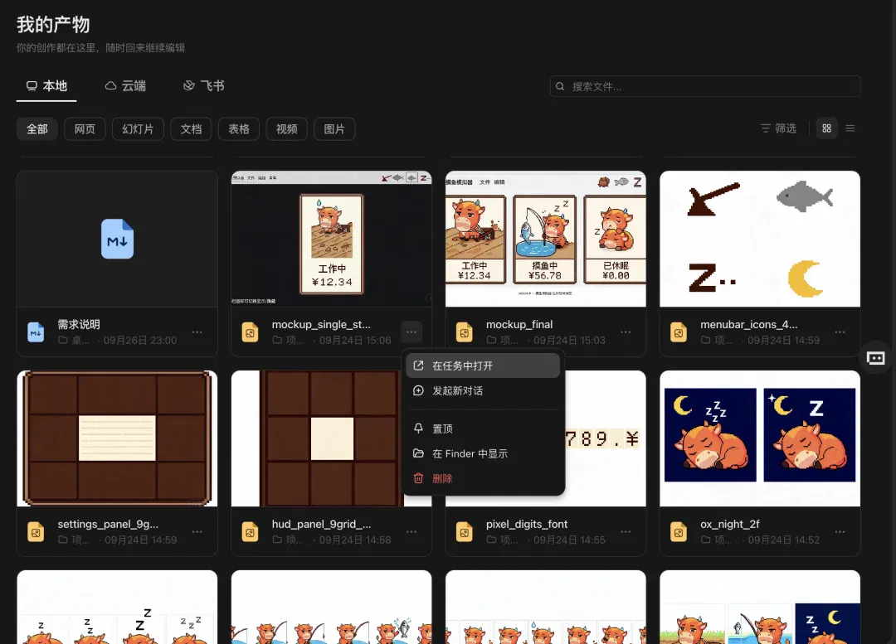Open the menubar_icons_4 preview thumbnail
Viewport: 896px width, 644px height.
pos(760,239)
